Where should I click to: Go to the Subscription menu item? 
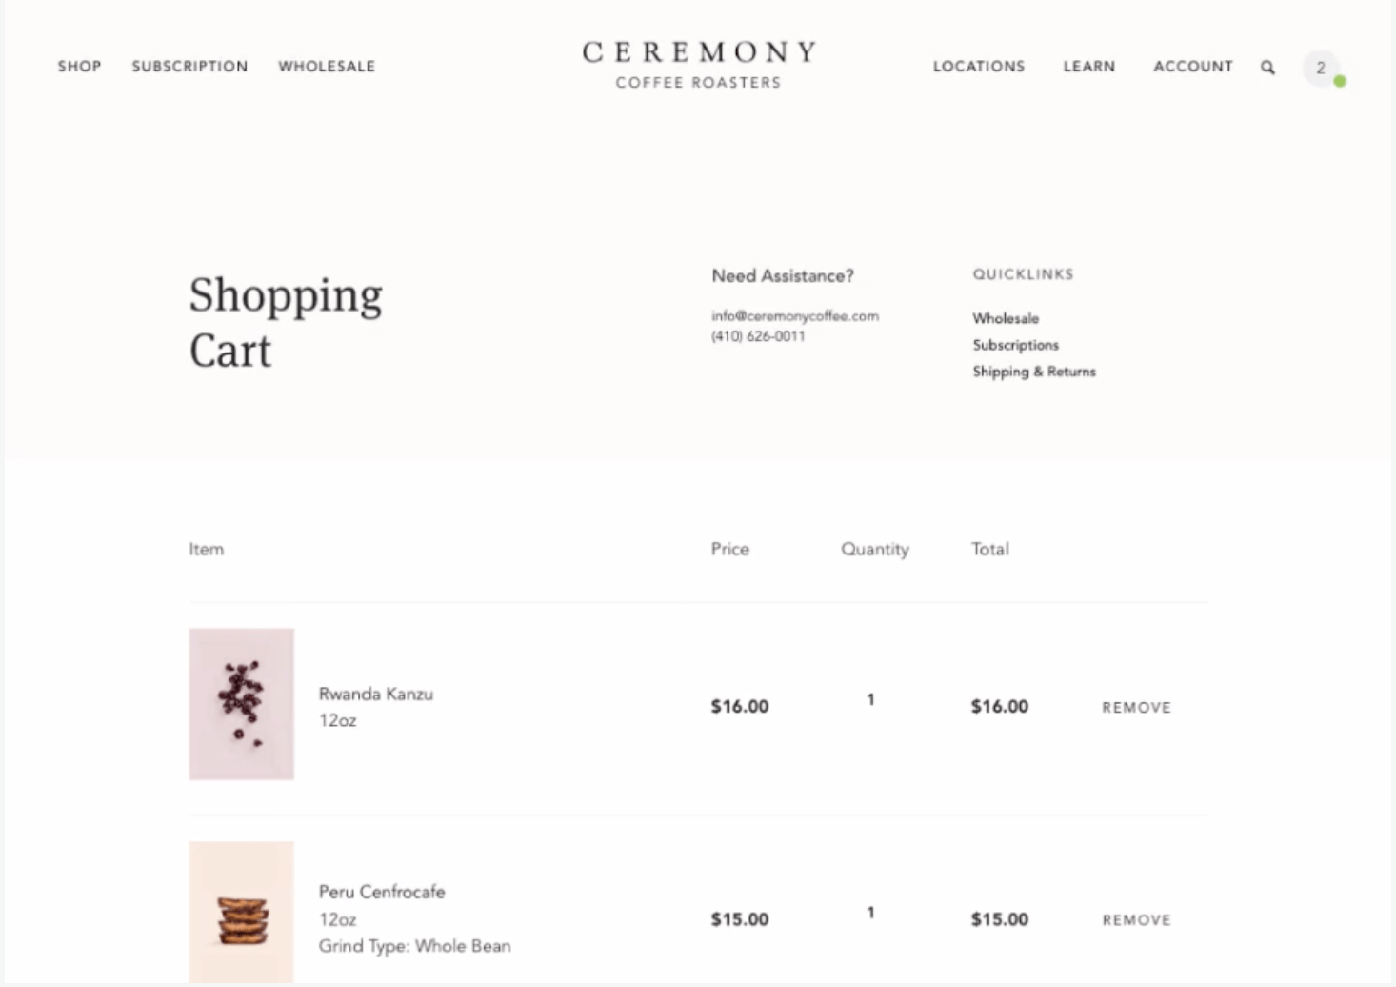tap(189, 67)
